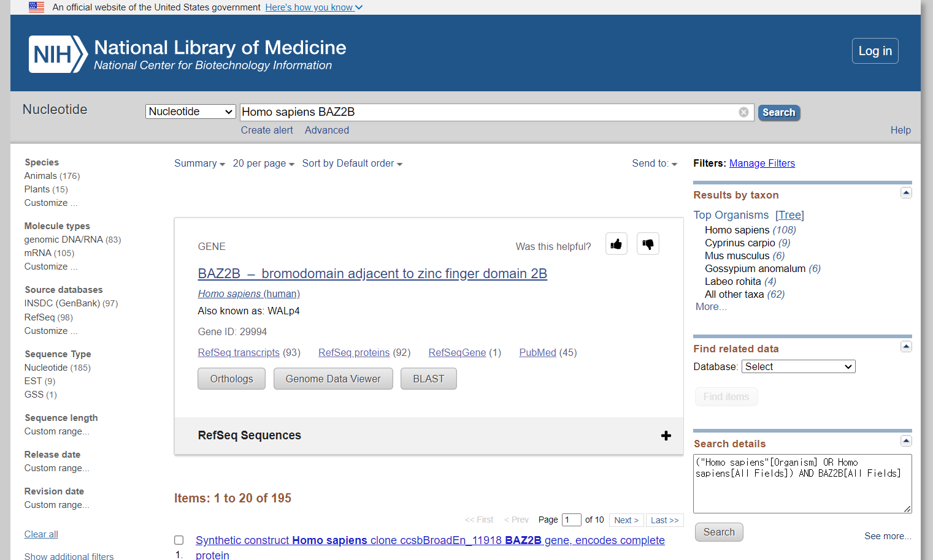The width and height of the screenshot is (933, 560).
Task: Collapse Results by taxon panel
Action: point(906,193)
